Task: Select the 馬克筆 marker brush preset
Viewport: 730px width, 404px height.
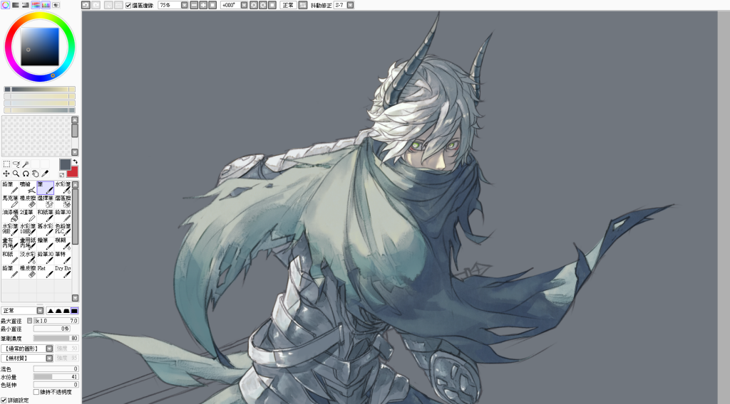Action: 10,201
